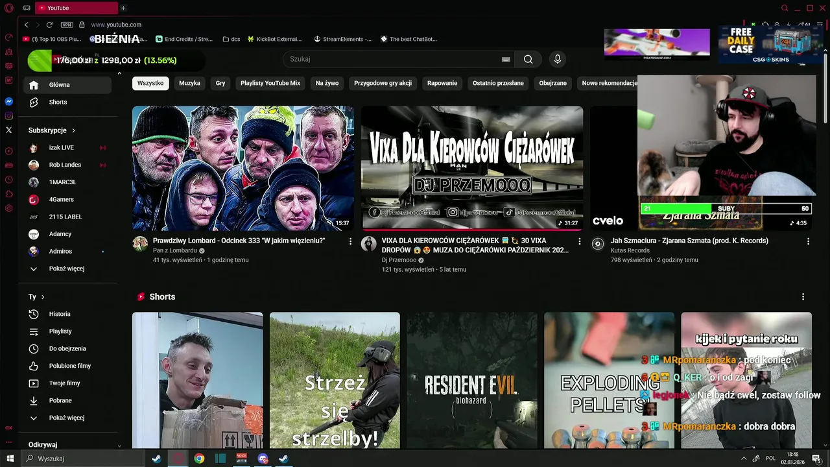Open Prawdziwy Lombard Odcinek 333 thumbnail

click(243, 168)
